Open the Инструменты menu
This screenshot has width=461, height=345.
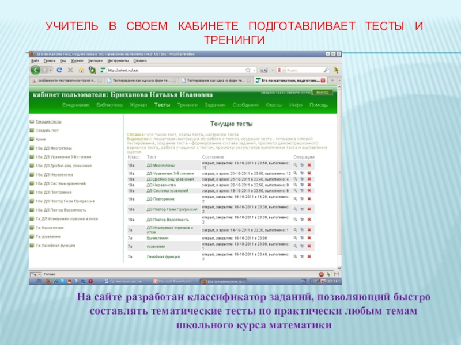[x=118, y=61]
